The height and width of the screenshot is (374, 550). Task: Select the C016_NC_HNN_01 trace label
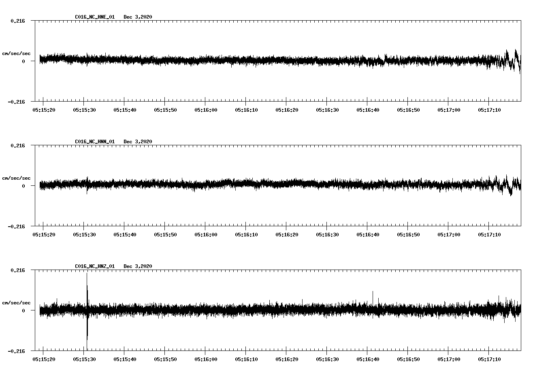94,142
